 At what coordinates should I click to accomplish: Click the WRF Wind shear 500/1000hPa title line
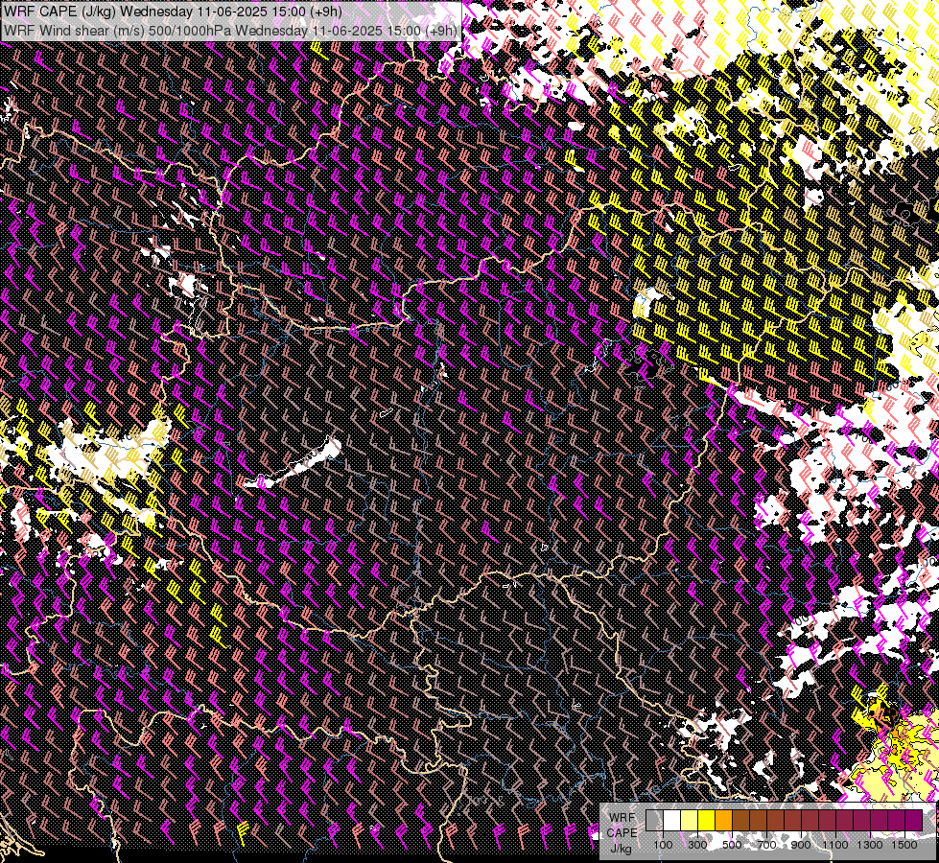(x=231, y=30)
